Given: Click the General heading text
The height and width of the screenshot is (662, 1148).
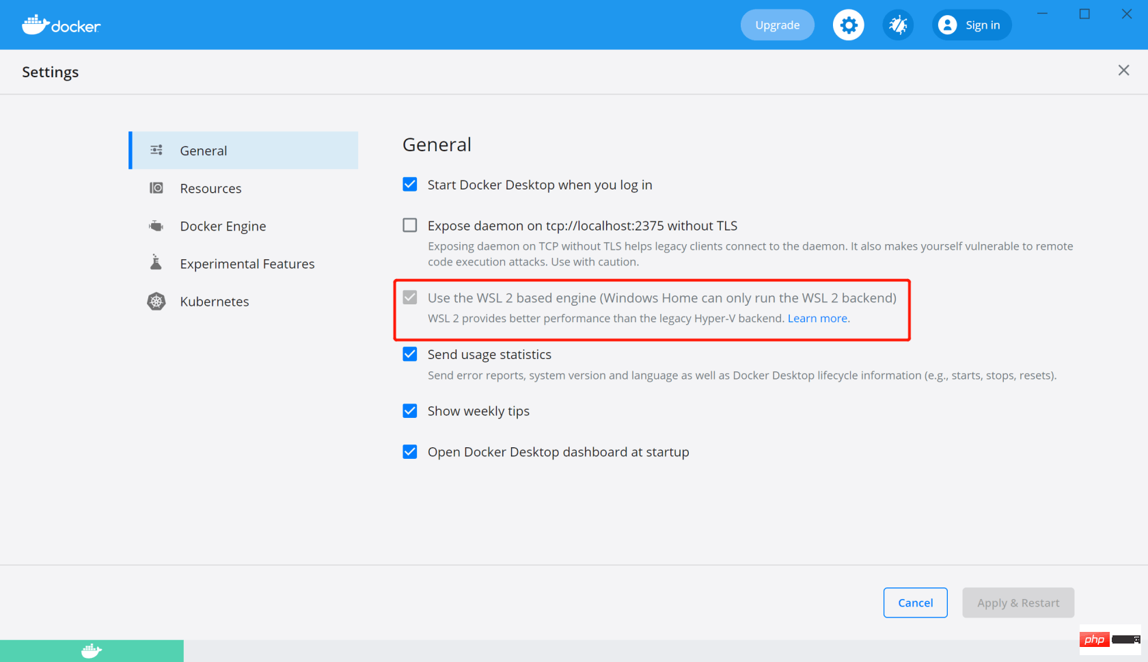Looking at the screenshot, I should coord(437,144).
